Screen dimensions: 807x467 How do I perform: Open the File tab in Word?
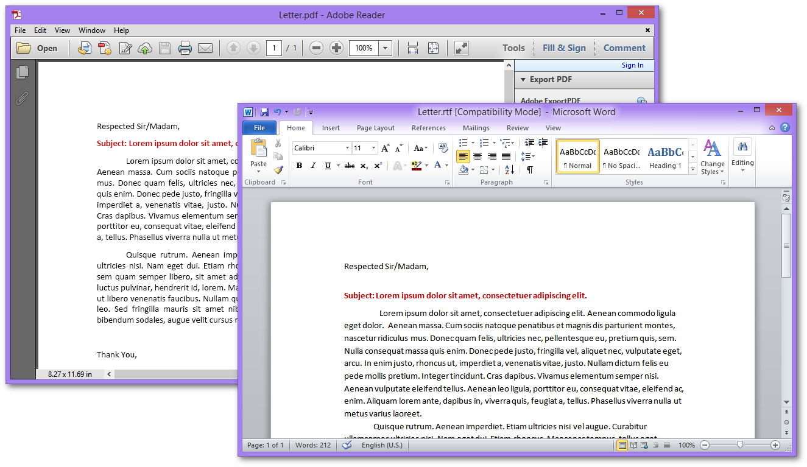point(259,128)
